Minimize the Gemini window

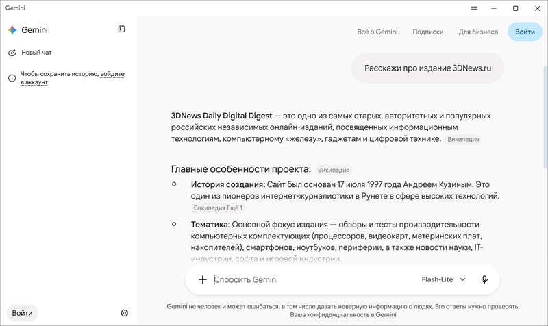493,8
